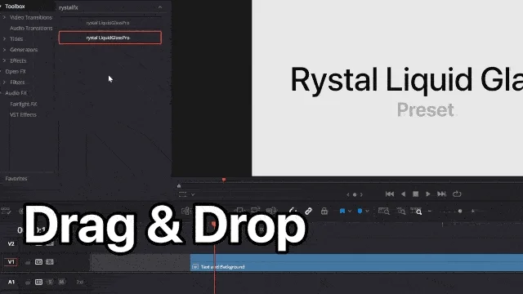
Task: Open the Marker color dropdown arrow
Action: tap(367, 211)
